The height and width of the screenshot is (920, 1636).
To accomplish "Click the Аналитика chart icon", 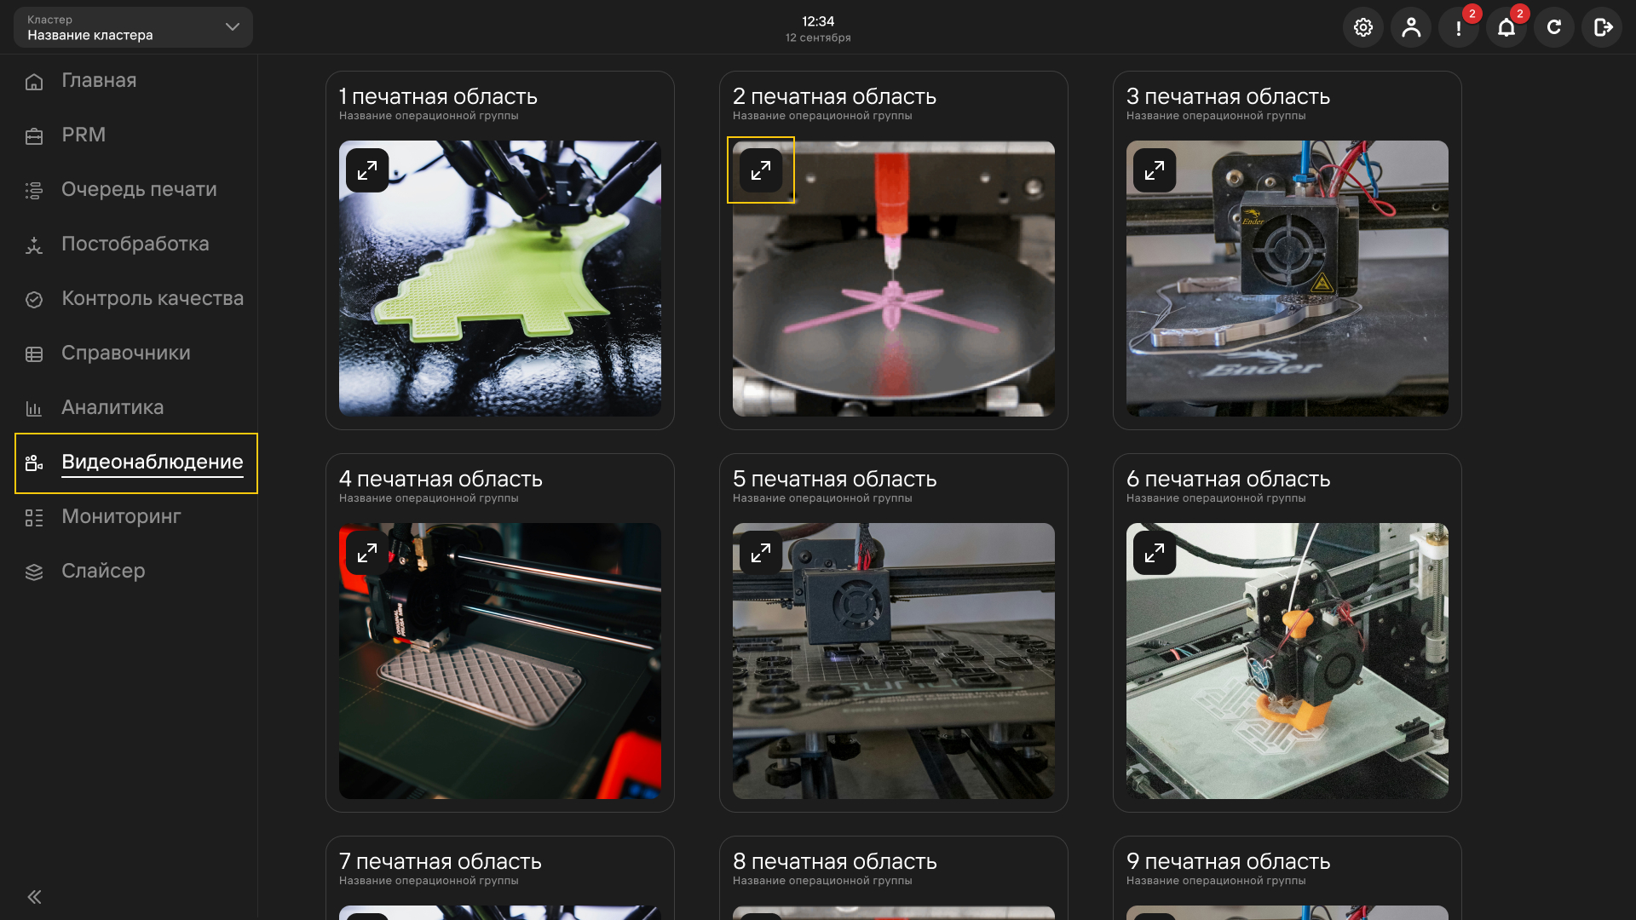I will (34, 409).
